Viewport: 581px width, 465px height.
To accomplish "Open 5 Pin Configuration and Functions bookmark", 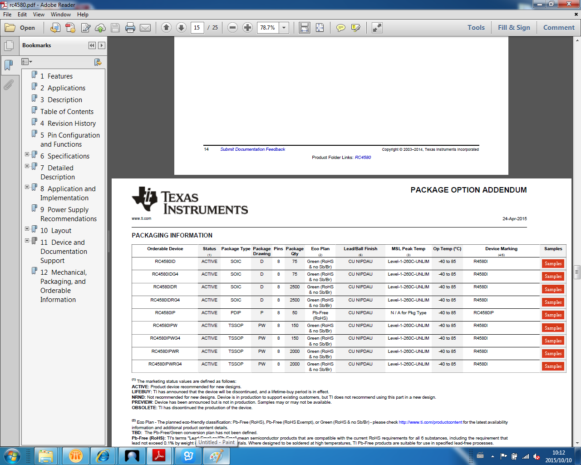I will click(x=70, y=140).
